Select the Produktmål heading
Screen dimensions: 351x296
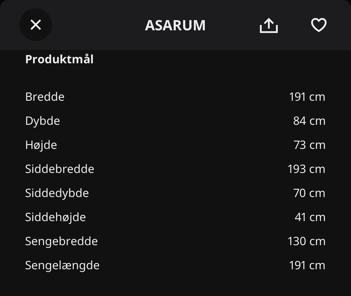tap(59, 59)
